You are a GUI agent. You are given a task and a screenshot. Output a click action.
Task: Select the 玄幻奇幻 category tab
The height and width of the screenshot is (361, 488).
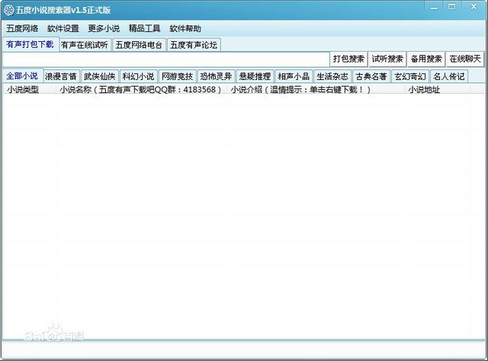tap(410, 76)
